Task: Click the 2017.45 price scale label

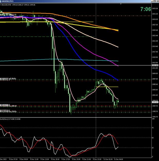Action: pos(155,52)
